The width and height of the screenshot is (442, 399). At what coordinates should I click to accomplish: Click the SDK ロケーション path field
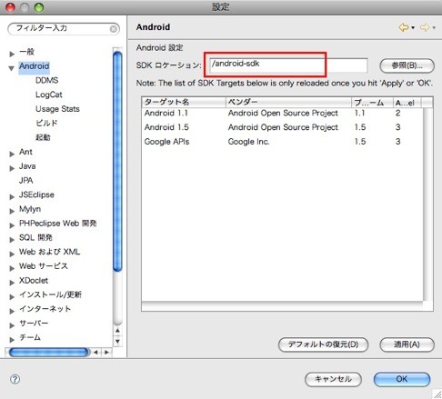[288, 65]
